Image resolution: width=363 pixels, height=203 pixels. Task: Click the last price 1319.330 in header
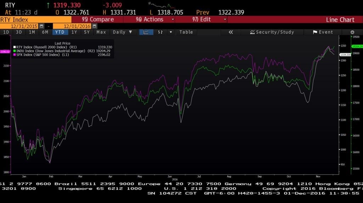(67, 5)
